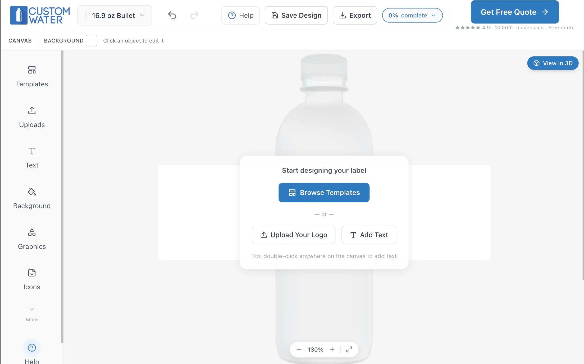The height and width of the screenshot is (364, 584).
Task: Open the Background panel
Action: [32, 198]
